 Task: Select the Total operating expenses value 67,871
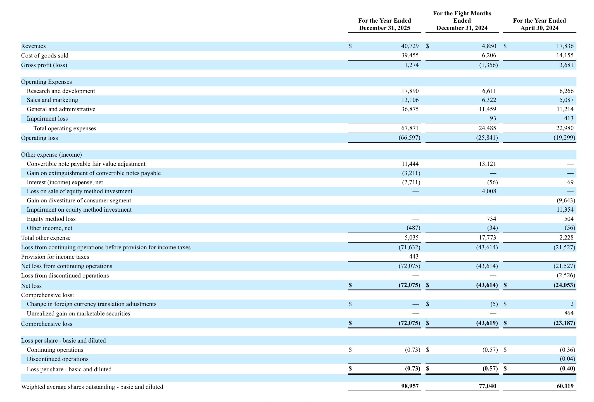pyautogui.click(x=410, y=128)
